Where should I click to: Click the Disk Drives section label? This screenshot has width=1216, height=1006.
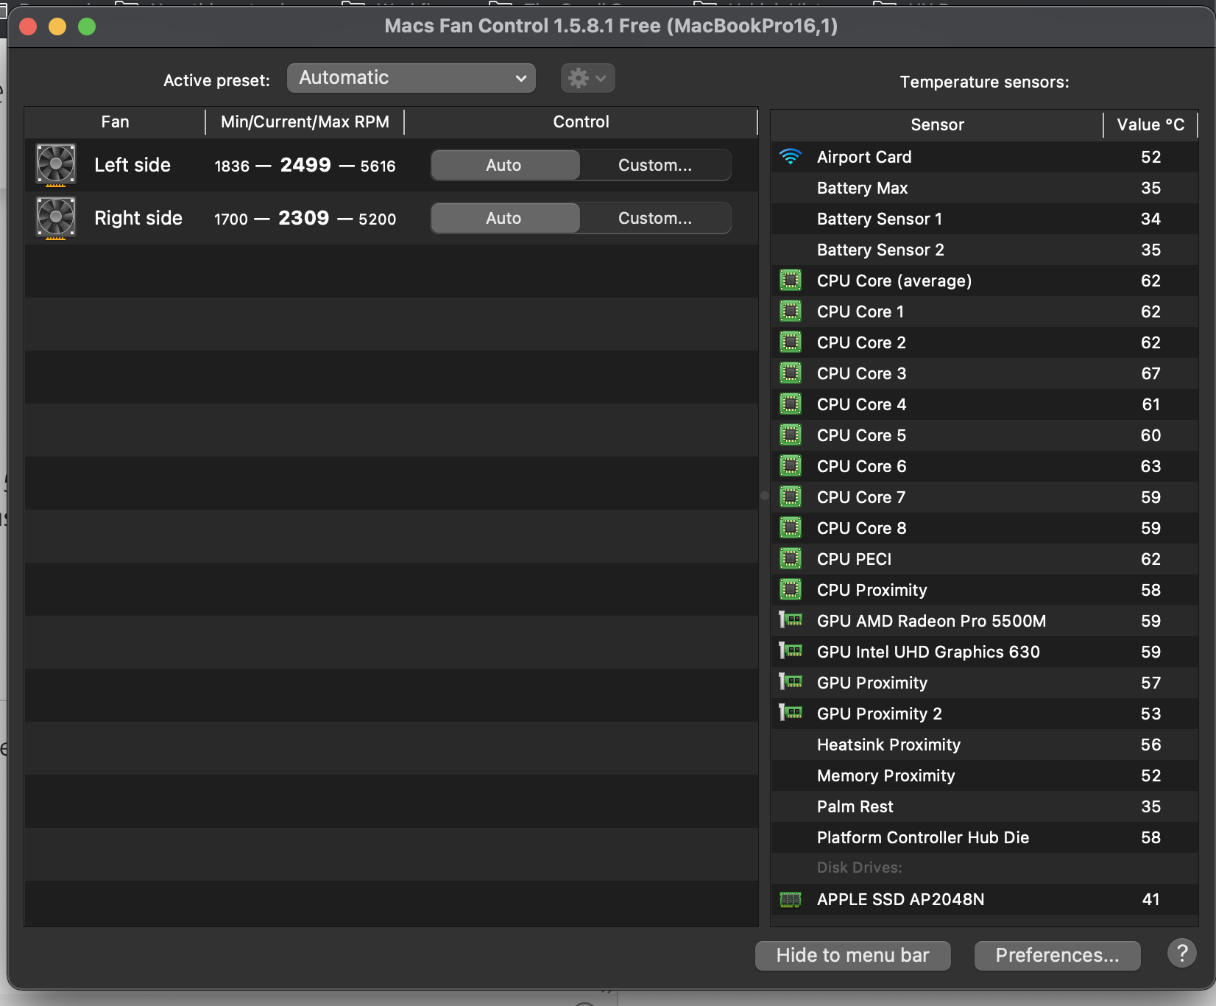[x=859, y=868]
